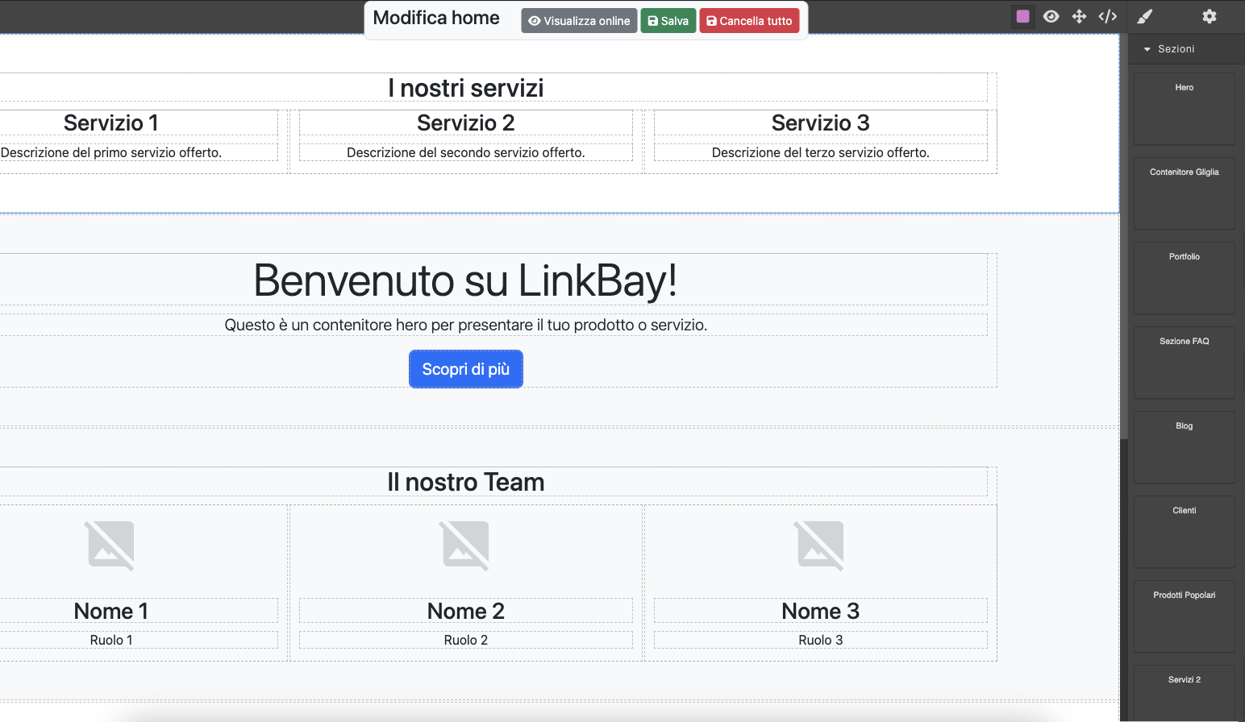Select the Servizio 2 heading

(466, 123)
